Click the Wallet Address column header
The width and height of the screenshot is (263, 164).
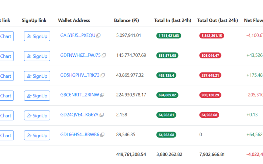pos(74,20)
